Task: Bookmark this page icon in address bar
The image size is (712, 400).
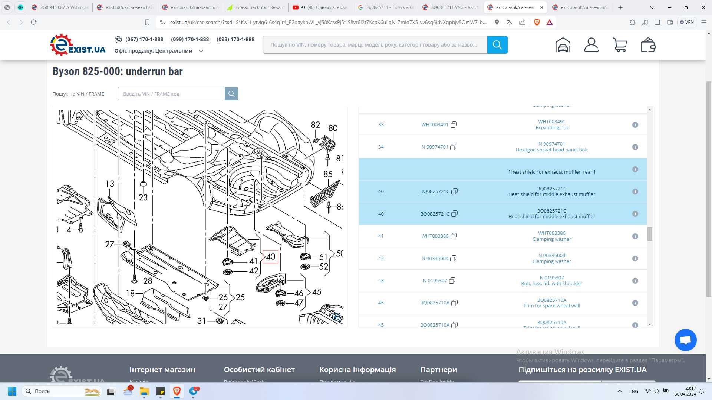Action: pos(147,22)
